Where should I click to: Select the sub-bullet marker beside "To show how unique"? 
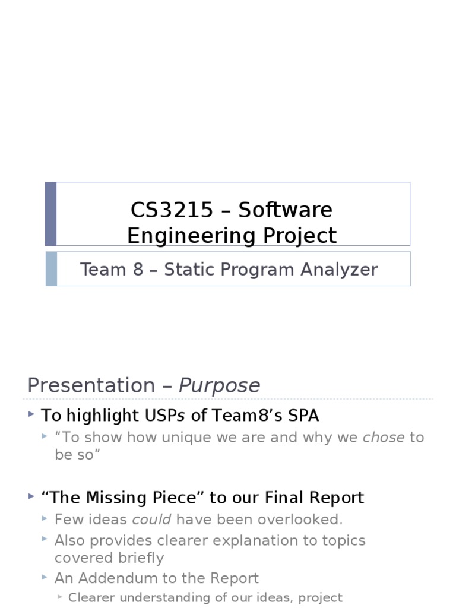[x=45, y=437]
